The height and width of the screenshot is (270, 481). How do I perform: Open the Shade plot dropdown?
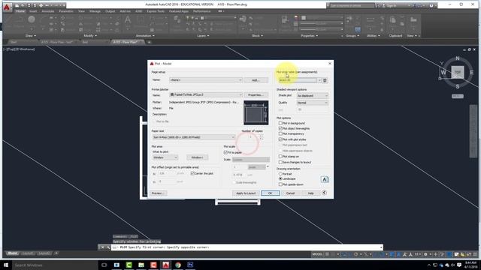click(313, 95)
